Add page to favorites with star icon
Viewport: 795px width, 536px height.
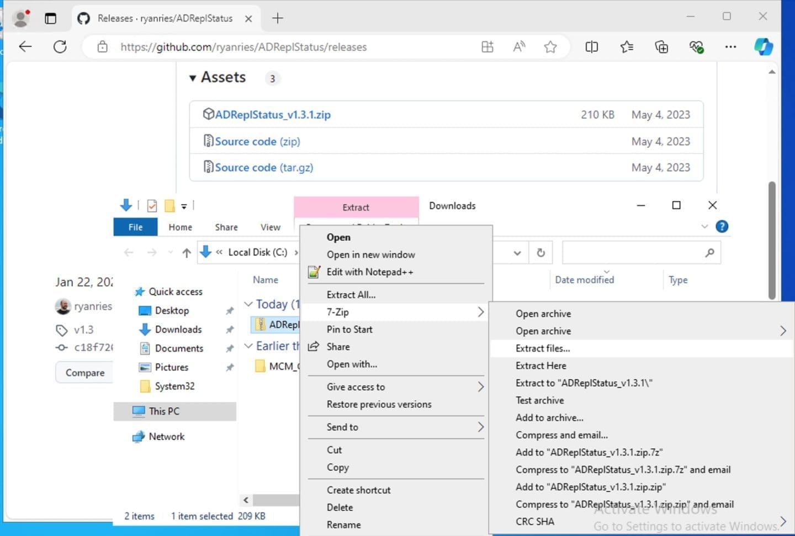(x=550, y=47)
